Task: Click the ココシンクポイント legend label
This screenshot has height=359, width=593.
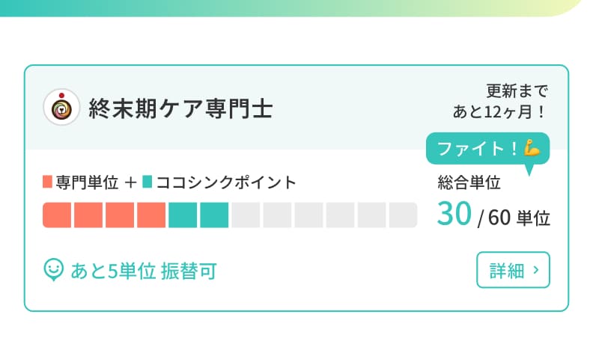Action: tap(226, 182)
